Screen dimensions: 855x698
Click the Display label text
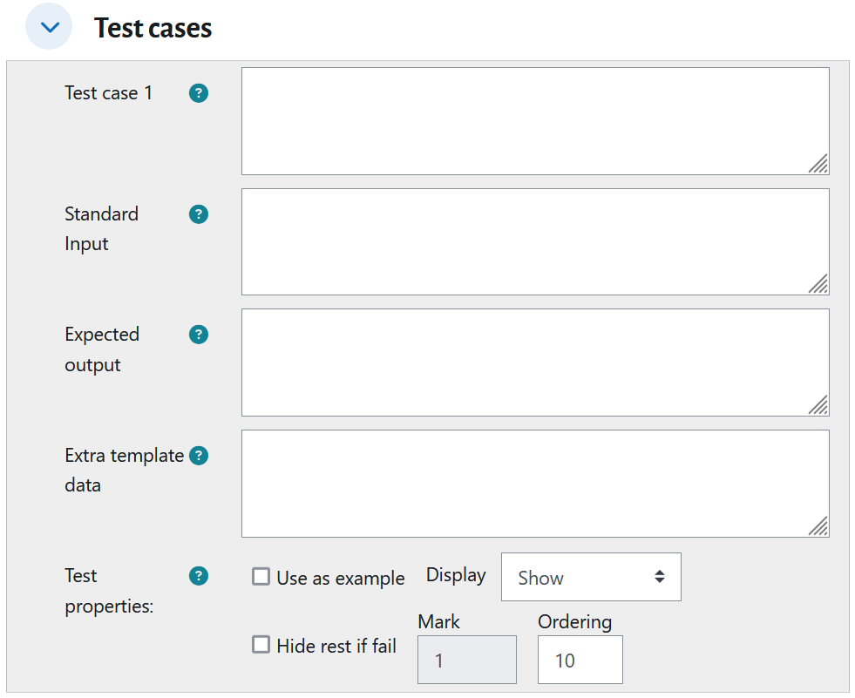(456, 575)
